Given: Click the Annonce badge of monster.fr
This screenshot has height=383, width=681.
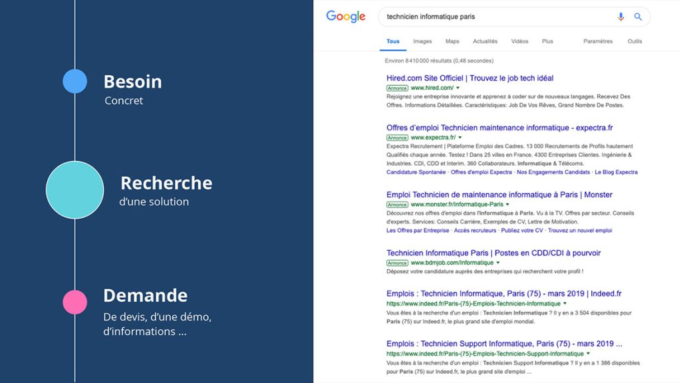Looking at the screenshot, I should point(397,205).
